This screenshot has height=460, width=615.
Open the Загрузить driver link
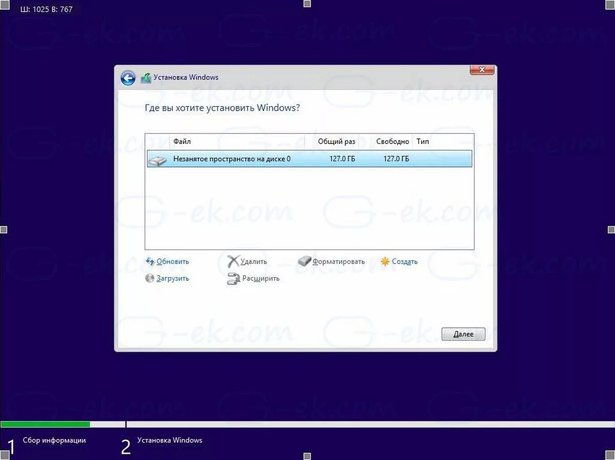pos(173,279)
